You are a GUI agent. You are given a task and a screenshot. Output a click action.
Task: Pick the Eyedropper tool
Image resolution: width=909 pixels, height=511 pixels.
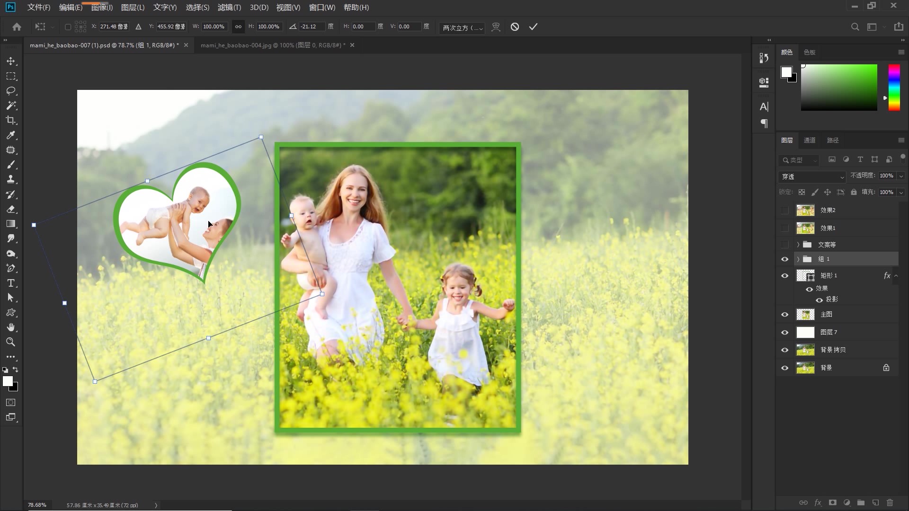click(x=11, y=135)
